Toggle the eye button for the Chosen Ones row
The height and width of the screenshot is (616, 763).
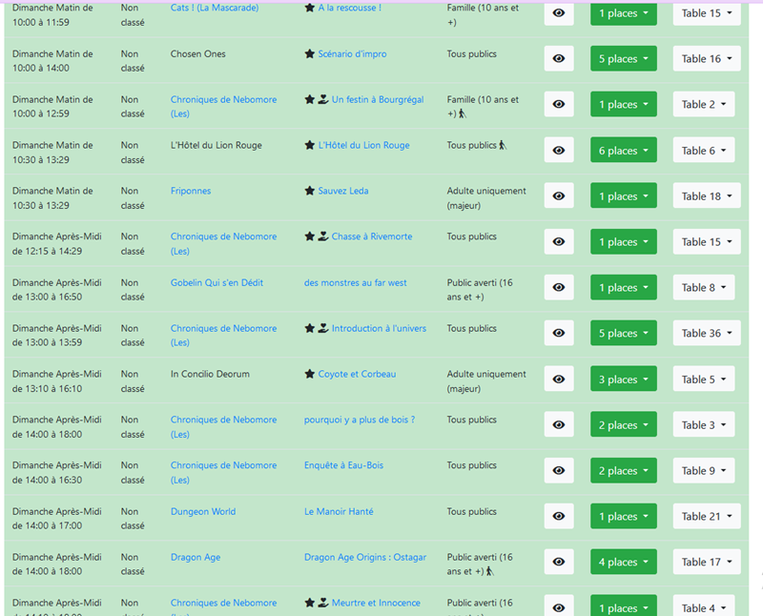(x=559, y=59)
